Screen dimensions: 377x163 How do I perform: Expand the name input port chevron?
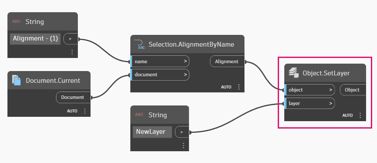pos(185,61)
